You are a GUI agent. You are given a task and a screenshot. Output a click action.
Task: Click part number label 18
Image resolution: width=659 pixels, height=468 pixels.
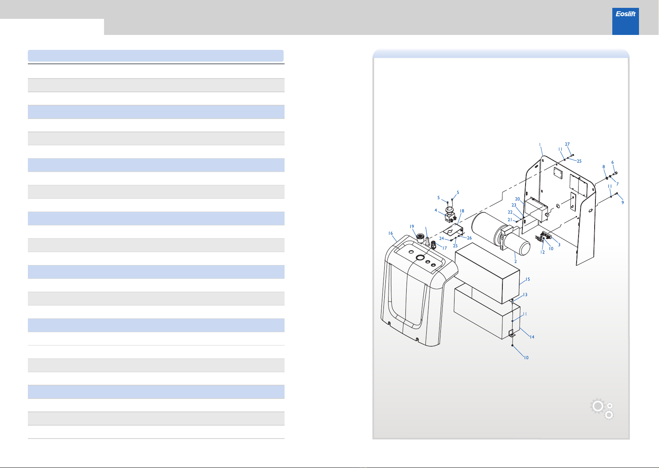462,211
